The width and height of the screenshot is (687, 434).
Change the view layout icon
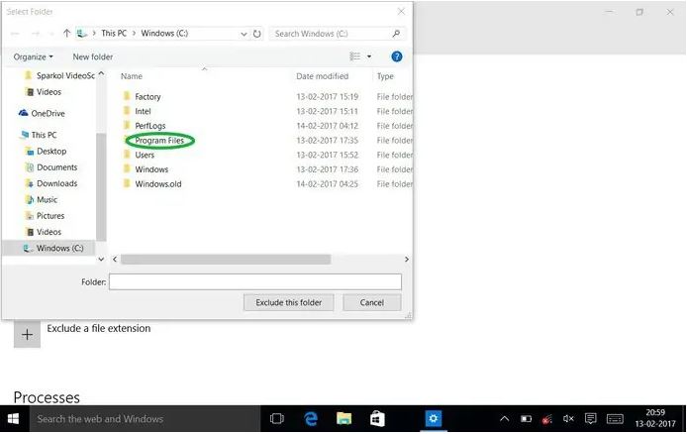click(355, 56)
